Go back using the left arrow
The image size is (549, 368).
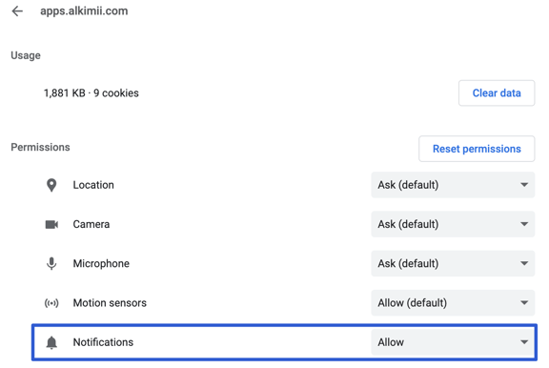click(x=17, y=11)
